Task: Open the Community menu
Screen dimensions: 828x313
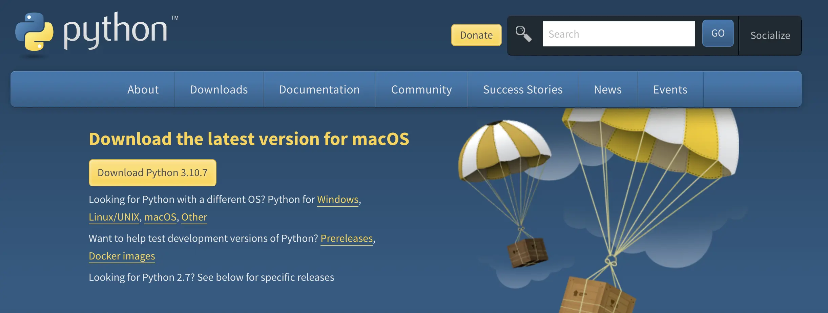Action: [x=421, y=89]
